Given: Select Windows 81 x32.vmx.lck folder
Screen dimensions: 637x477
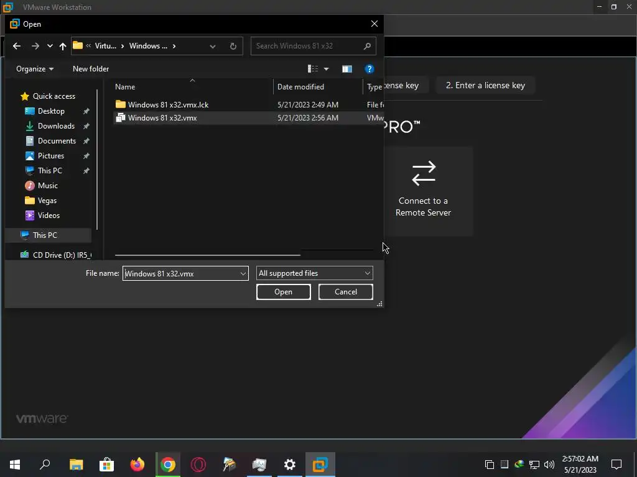Looking at the screenshot, I should coord(168,104).
